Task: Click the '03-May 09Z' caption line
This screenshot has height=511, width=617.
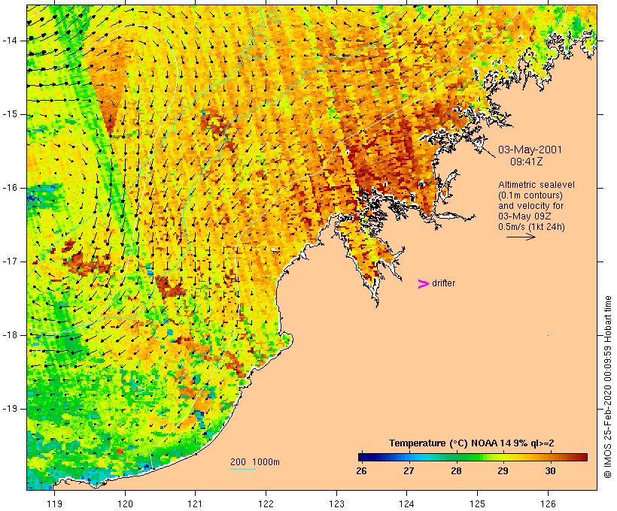Action: [524, 216]
